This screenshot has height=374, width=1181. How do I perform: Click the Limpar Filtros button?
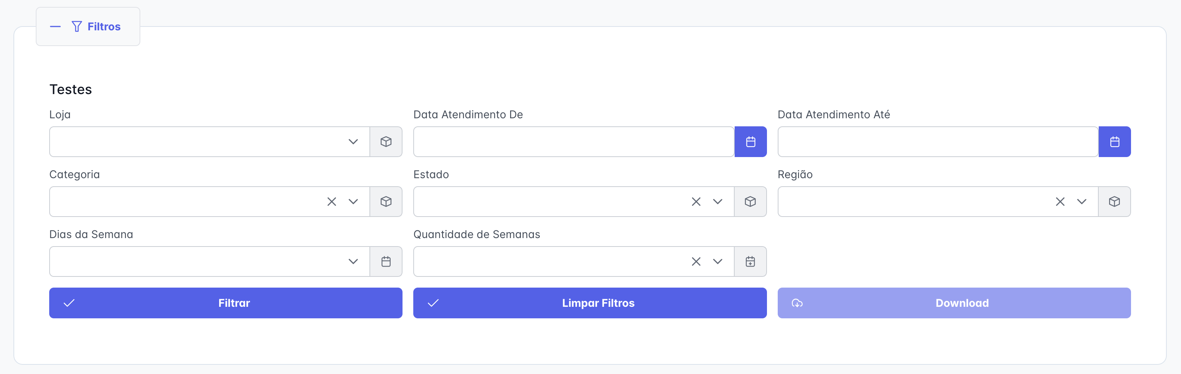[x=590, y=303]
